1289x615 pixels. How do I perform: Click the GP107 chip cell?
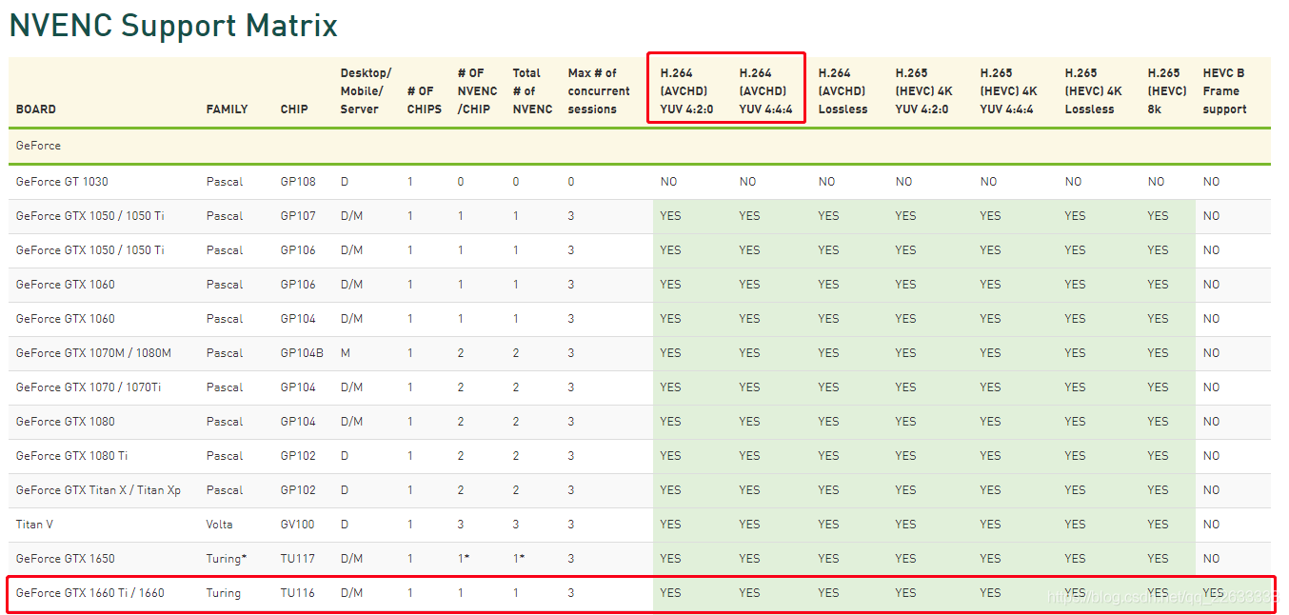(x=297, y=216)
